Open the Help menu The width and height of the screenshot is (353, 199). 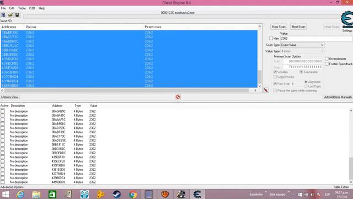(42, 8)
